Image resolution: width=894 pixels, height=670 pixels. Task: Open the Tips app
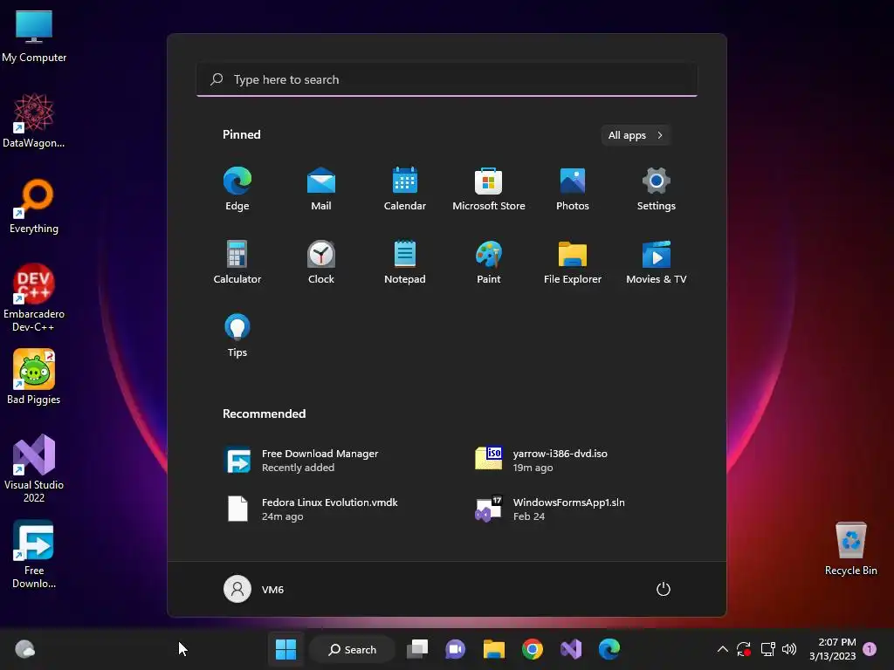pyautogui.click(x=237, y=336)
